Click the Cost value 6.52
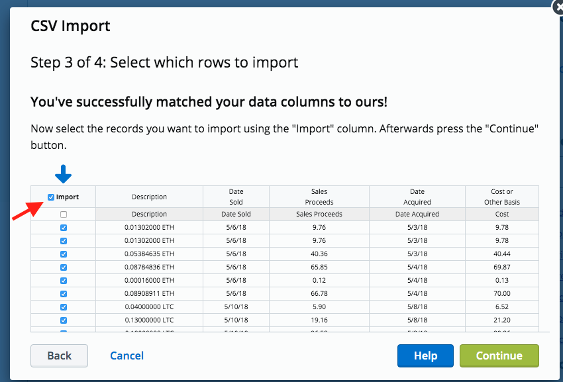The width and height of the screenshot is (563, 382). pos(502,307)
